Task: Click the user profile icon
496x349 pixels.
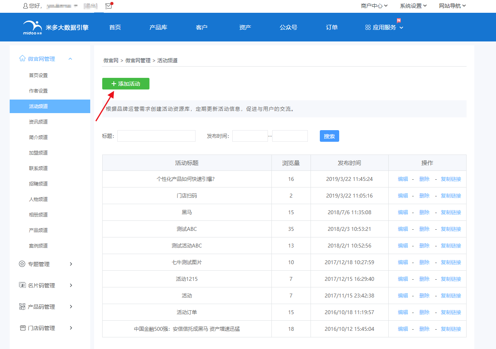Action: click(26, 6)
